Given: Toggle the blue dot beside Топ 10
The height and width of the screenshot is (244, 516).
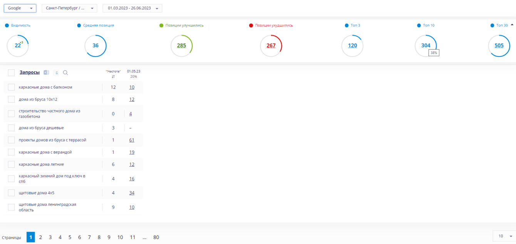Looking at the screenshot, I should pos(419,25).
